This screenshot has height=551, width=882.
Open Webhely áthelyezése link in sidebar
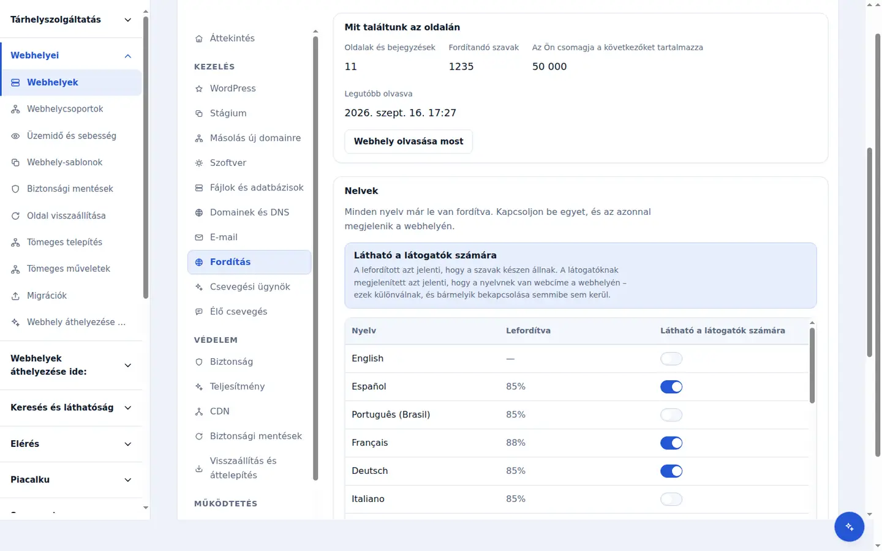click(x=71, y=322)
